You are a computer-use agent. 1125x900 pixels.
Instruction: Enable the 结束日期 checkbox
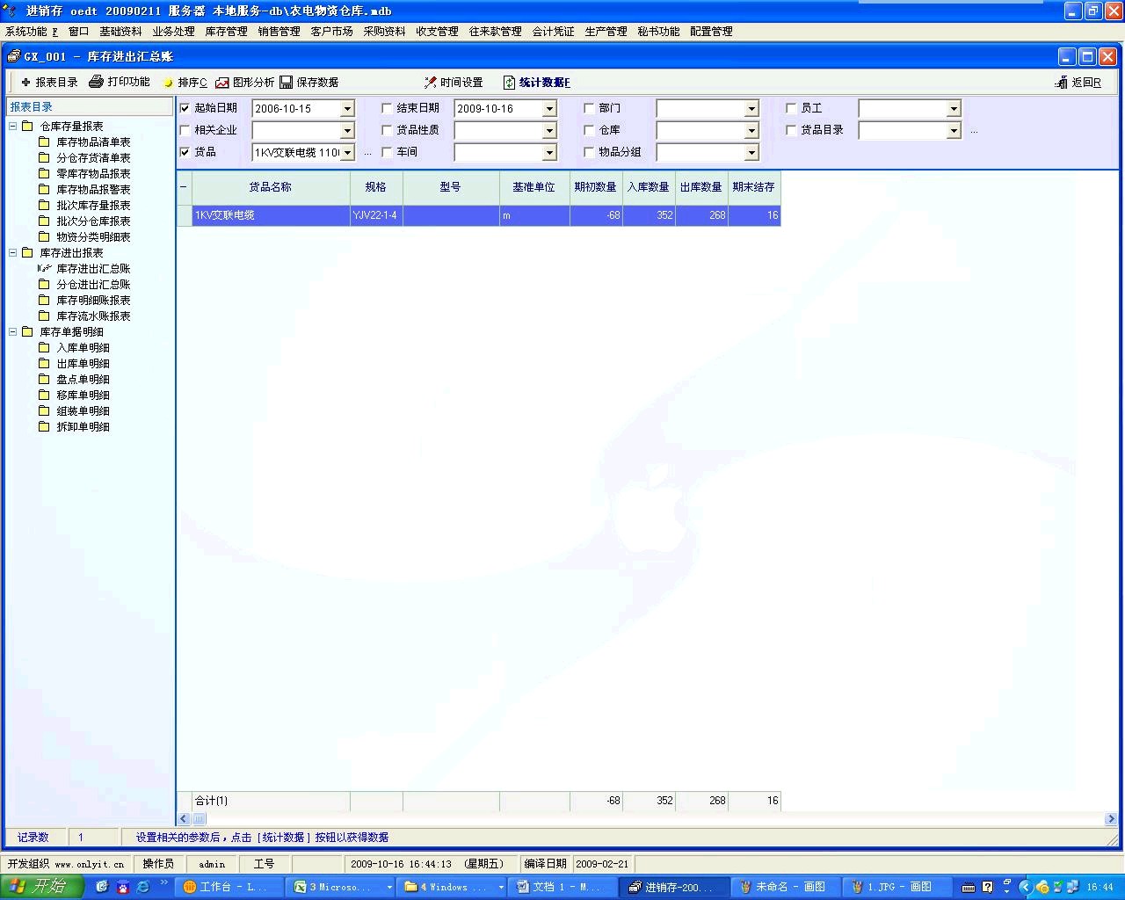[x=387, y=108]
